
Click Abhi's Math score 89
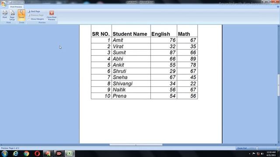193,59
